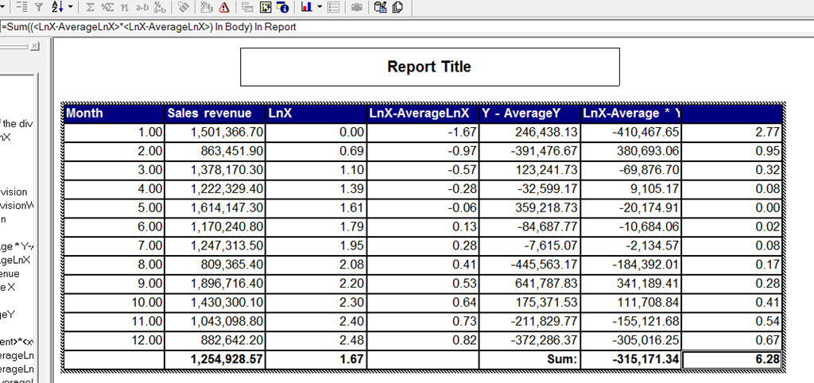This screenshot has height=383, width=814.
Task: Open the sort dropdown arrow
Action: click(x=71, y=7)
